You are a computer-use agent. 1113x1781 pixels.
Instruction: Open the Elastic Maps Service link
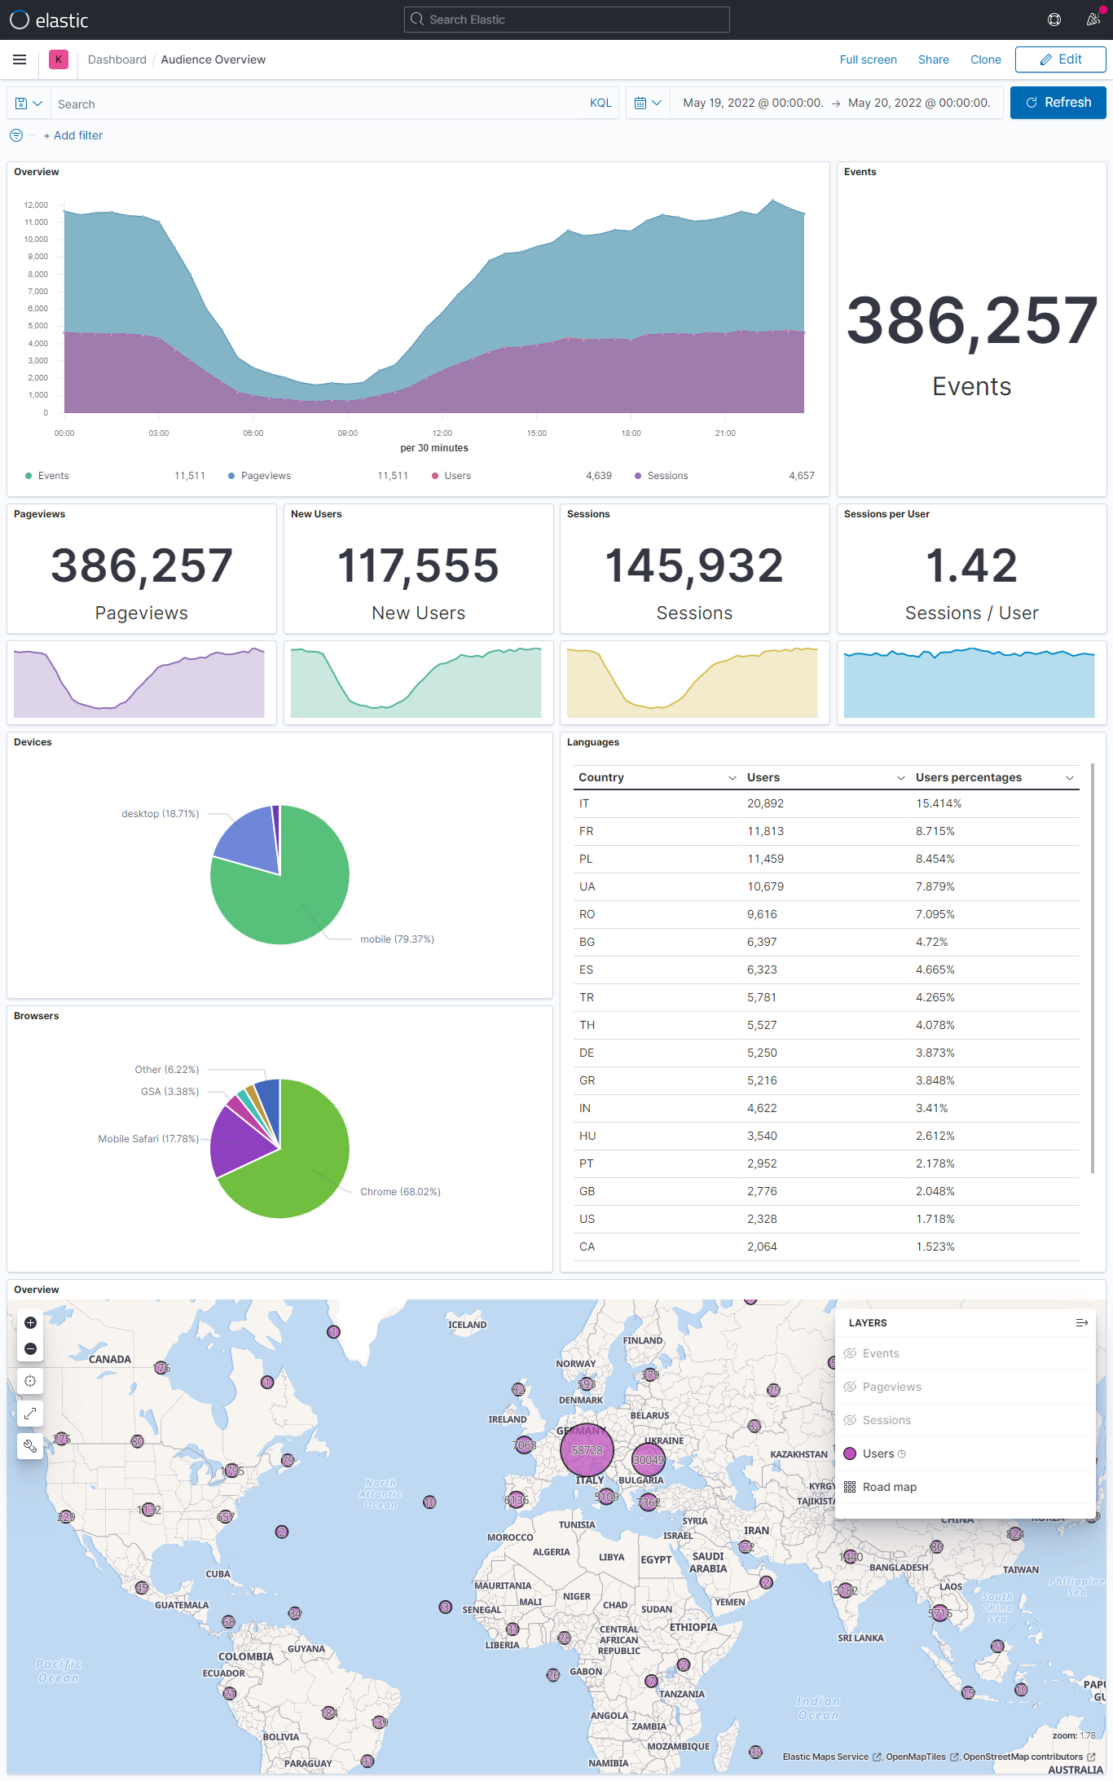(831, 1757)
